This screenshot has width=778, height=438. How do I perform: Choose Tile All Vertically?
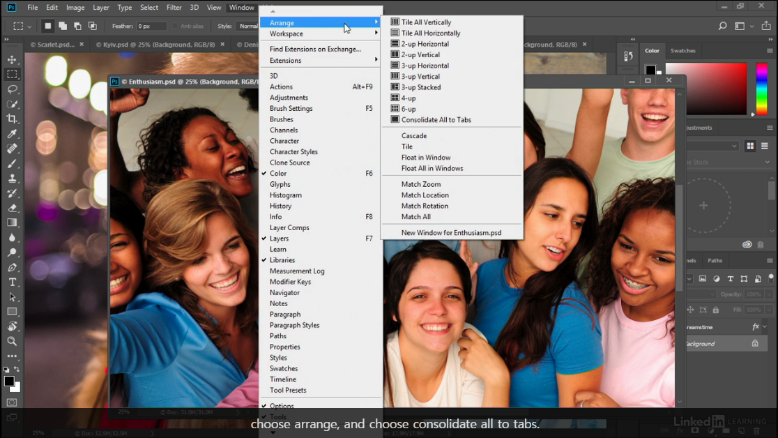tap(452, 22)
